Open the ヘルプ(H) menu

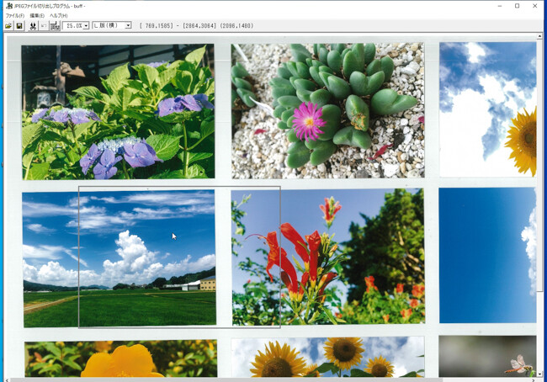58,16
